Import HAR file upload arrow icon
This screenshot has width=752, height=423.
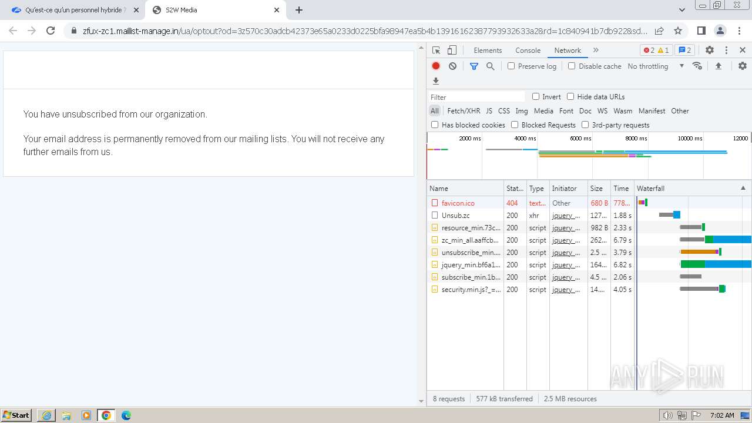(718, 66)
